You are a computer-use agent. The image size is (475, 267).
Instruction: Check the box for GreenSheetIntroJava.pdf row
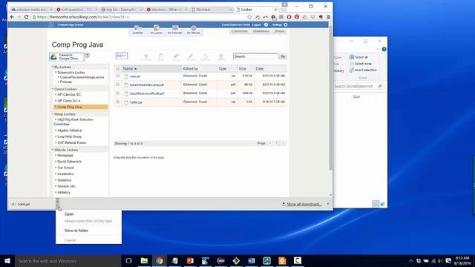pyautogui.click(x=117, y=85)
